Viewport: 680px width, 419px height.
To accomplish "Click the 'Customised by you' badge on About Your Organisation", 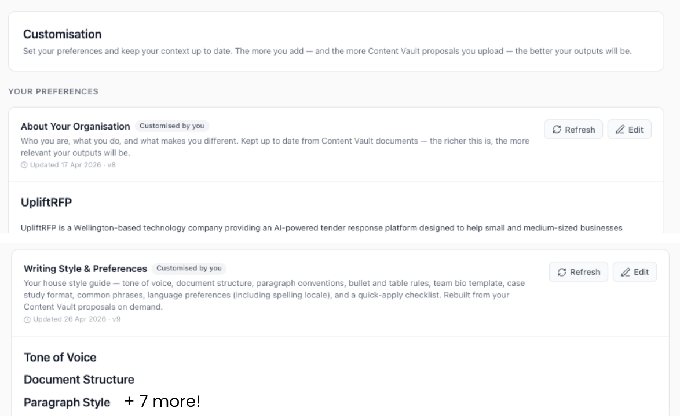I will pos(172,126).
